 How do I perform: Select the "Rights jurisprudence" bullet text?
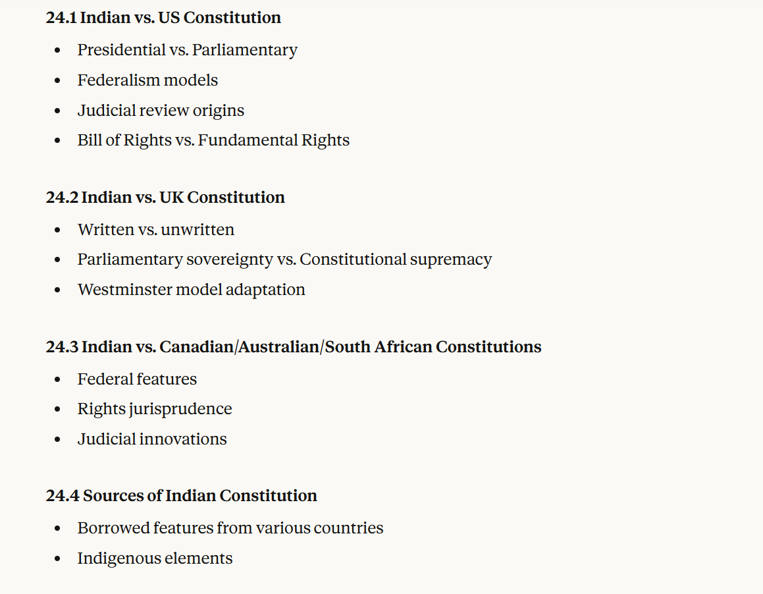(155, 409)
